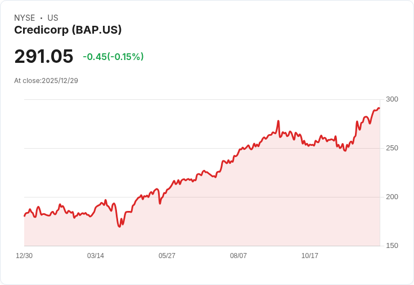
Task: Select the 08/07 date axis label
Action: (238, 256)
